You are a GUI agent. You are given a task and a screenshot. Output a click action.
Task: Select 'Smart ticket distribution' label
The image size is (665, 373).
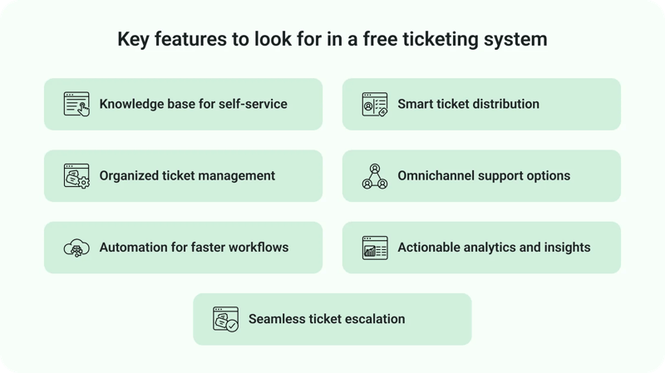(x=468, y=105)
